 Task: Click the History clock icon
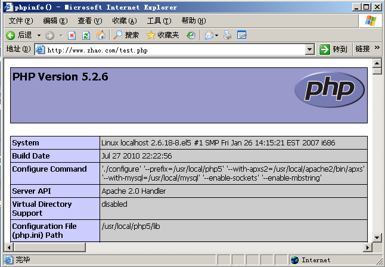coord(191,35)
